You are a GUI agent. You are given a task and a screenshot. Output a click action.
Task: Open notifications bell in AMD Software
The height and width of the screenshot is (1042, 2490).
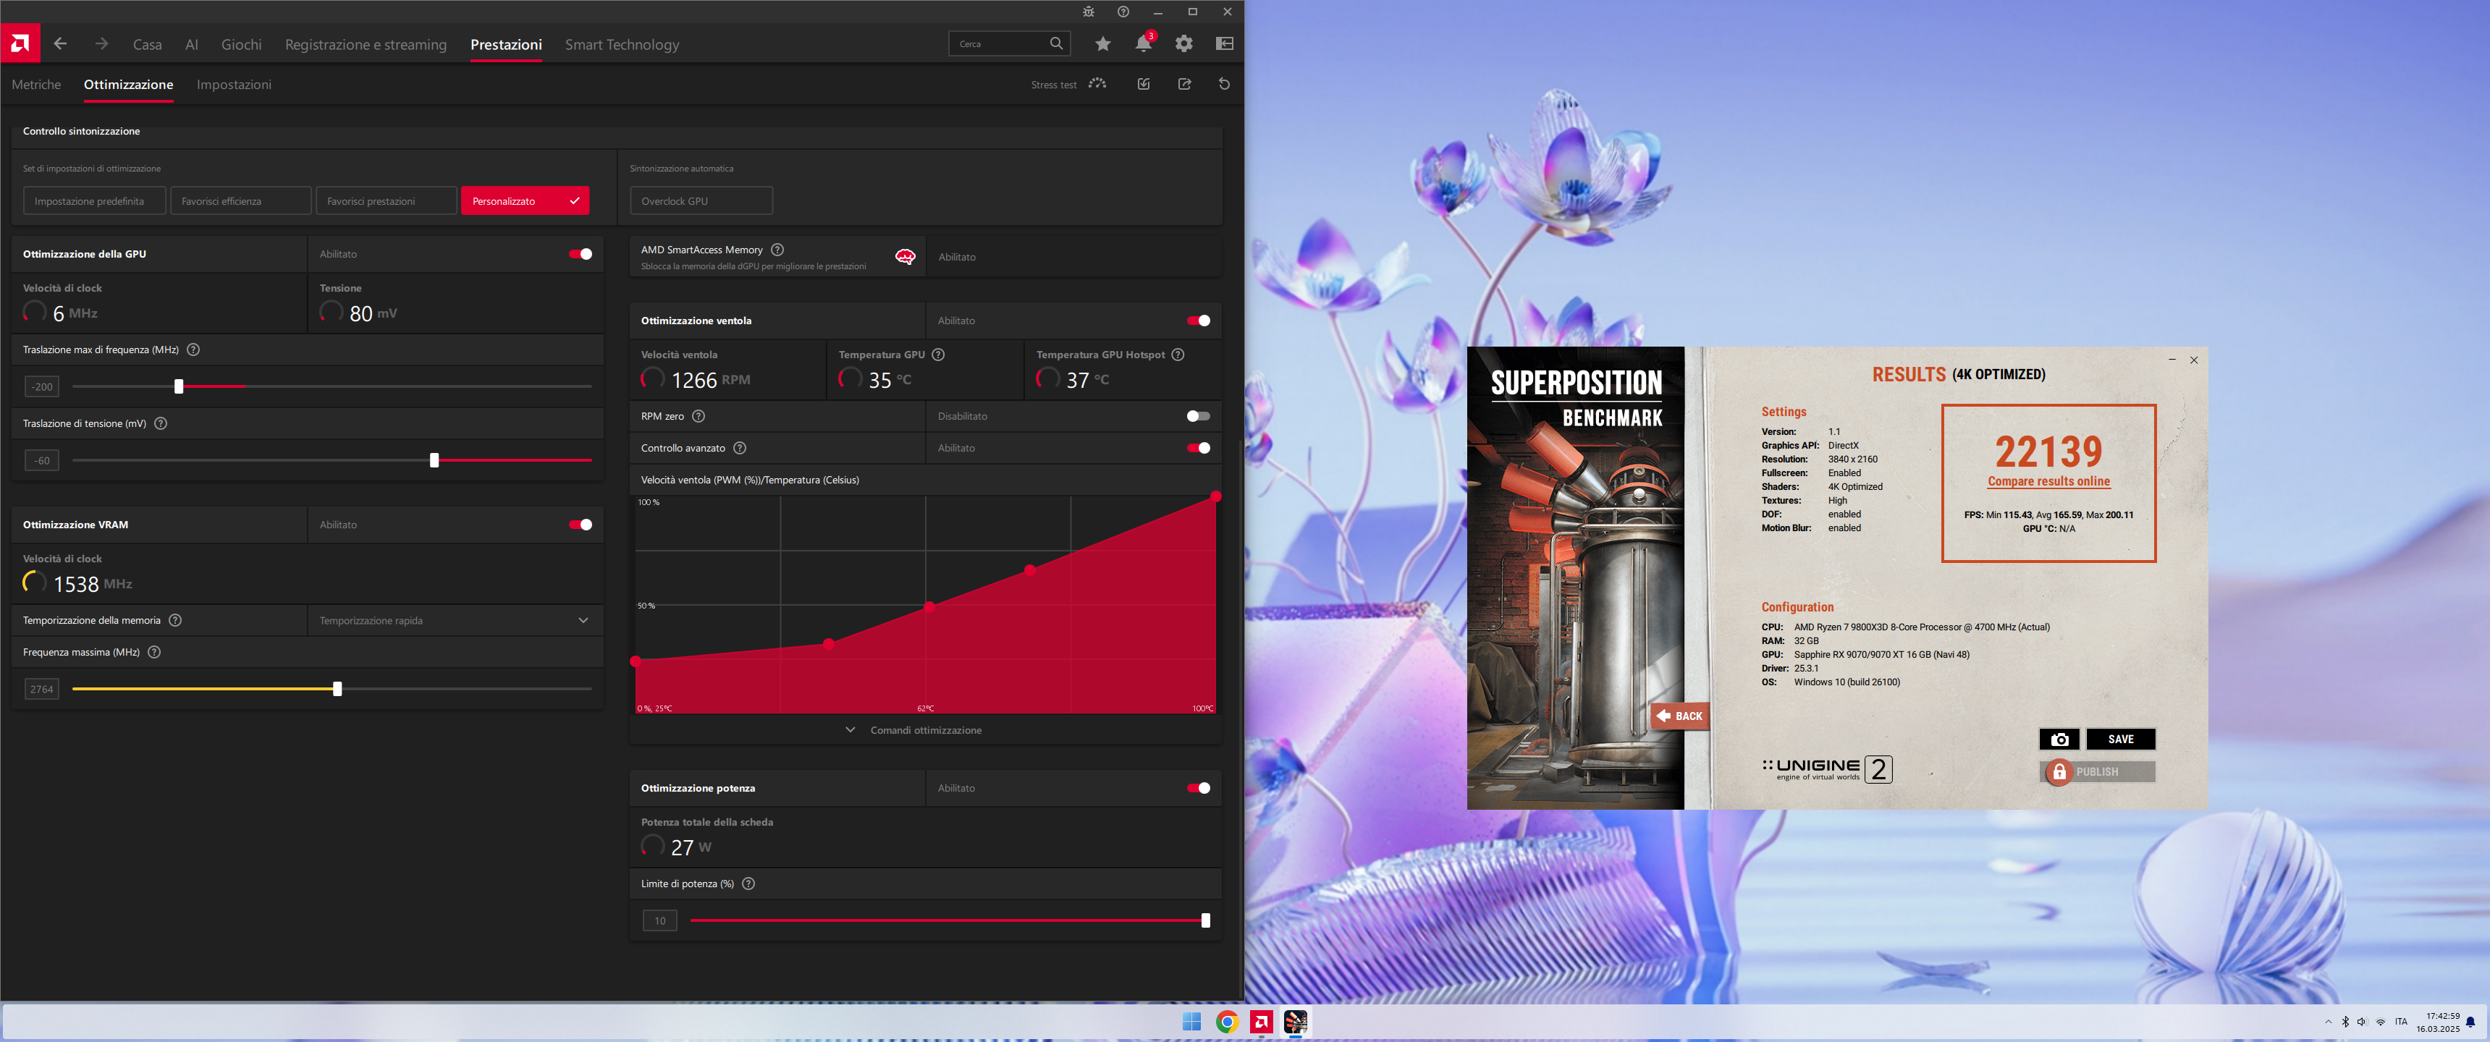pyautogui.click(x=1144, y=43)
